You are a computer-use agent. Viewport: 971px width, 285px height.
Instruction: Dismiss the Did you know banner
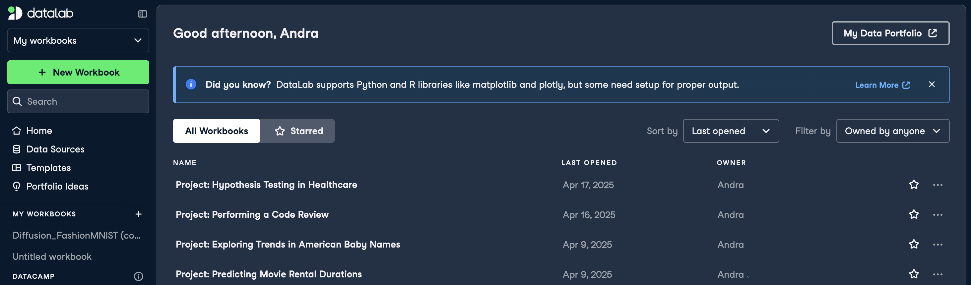pos(932,84)
